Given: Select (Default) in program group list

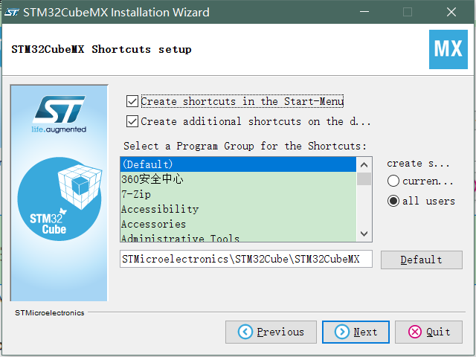Looking at the screenshot, I should tap(238, 164).
